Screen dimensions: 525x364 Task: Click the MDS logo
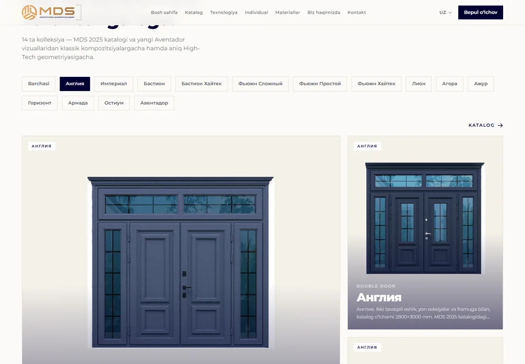point(51,13)
